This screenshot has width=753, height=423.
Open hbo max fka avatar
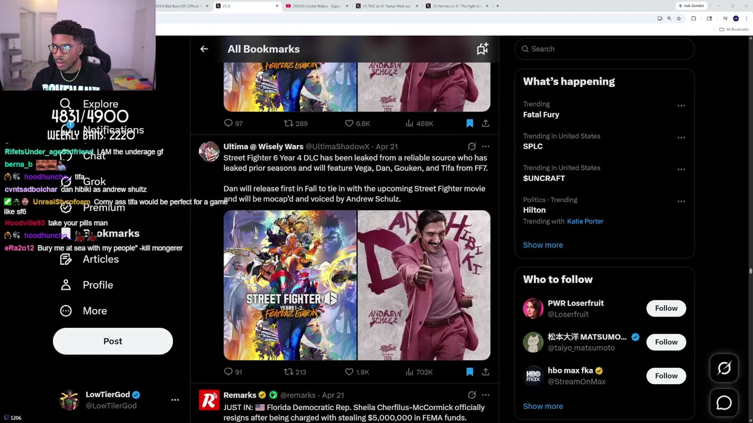tap(534, 376)
